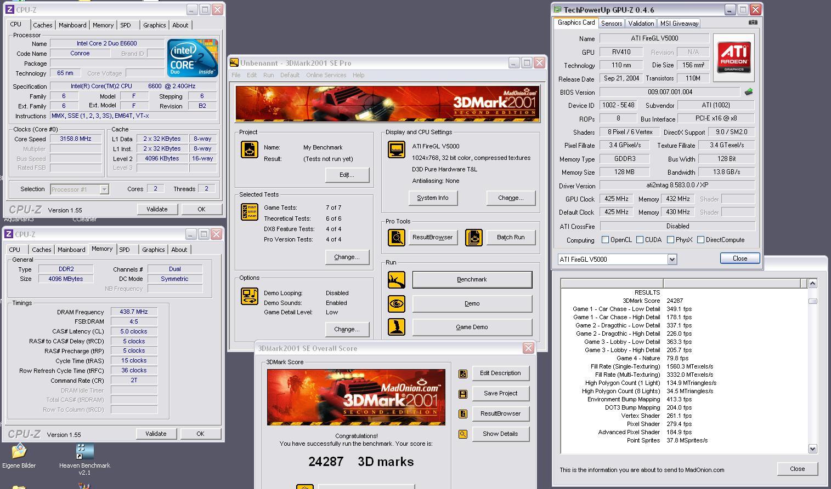Click Change button under Selected Tests
The width and height of the screenshot is (831, 489).
[347, 257]
